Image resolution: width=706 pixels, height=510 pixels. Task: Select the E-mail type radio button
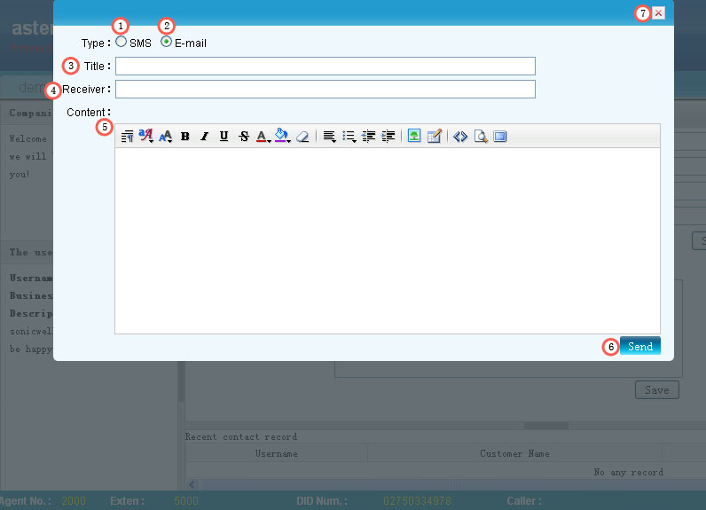coord(166,42)
